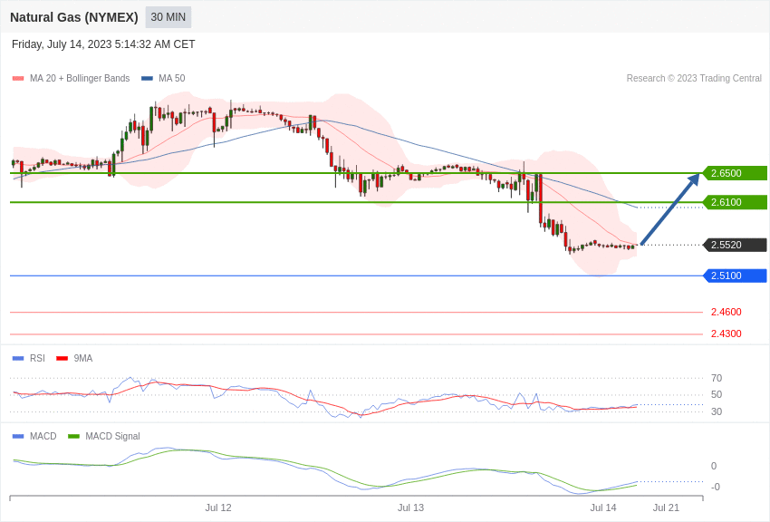The image size is (770, 522).
Task: Click the 30 MIN timeframe badge
Action: [168, 17]
